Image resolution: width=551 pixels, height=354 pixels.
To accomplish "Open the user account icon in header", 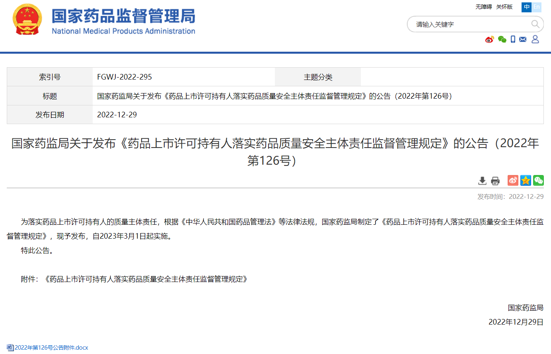I will 535,39.
